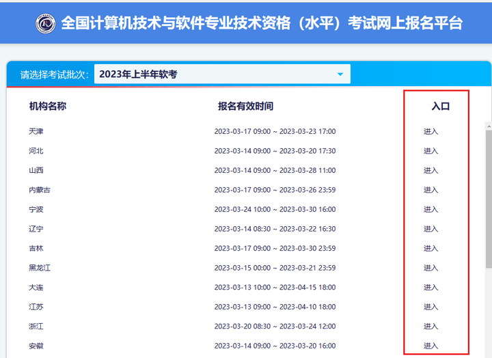Select the 黑龙江 institution name
This screenshot has width=492, height=358.
point(40,268)
